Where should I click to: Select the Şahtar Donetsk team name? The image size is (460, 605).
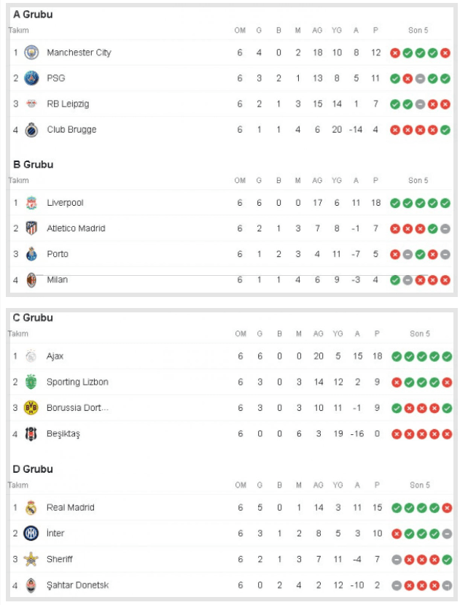(x=77, y=585)
